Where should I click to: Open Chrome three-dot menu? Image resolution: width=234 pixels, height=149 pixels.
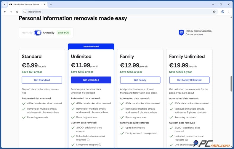[229, 12]
